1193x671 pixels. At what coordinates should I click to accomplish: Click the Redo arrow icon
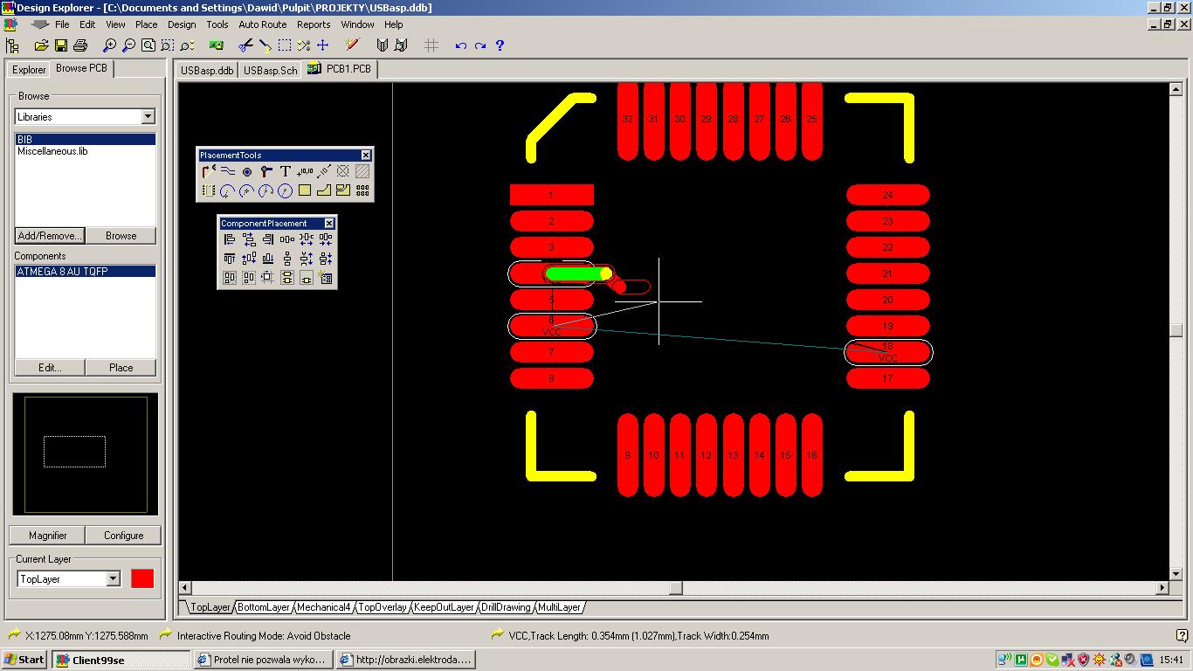pos(479,45)
